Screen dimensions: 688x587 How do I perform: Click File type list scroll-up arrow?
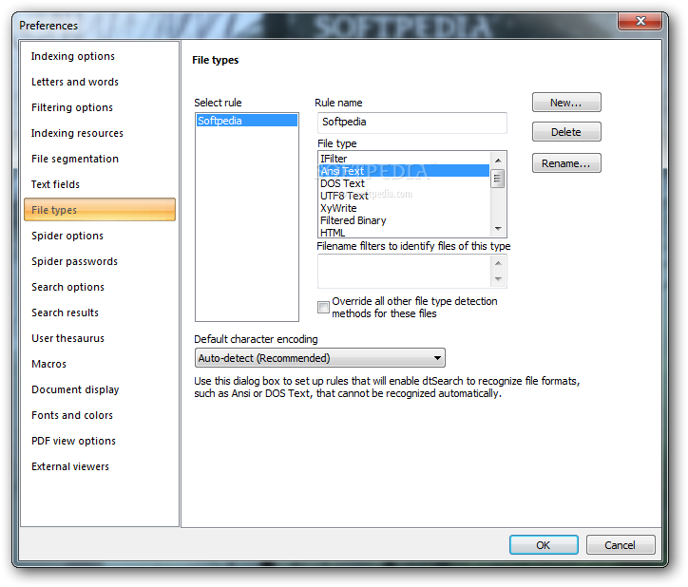(x=498, y=161)
